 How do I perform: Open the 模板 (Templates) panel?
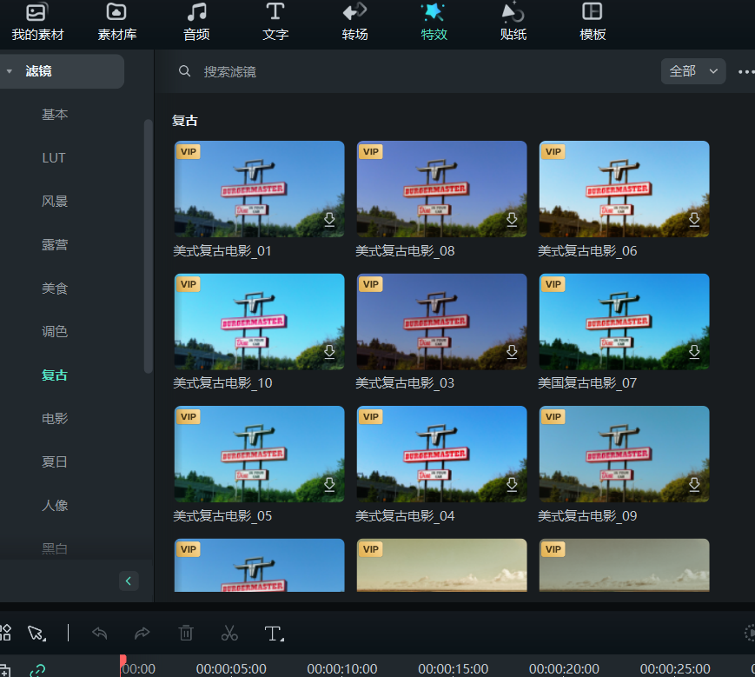(593, 22)
